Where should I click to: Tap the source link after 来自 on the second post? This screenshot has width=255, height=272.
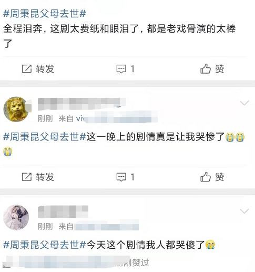(x=117, y=118)
